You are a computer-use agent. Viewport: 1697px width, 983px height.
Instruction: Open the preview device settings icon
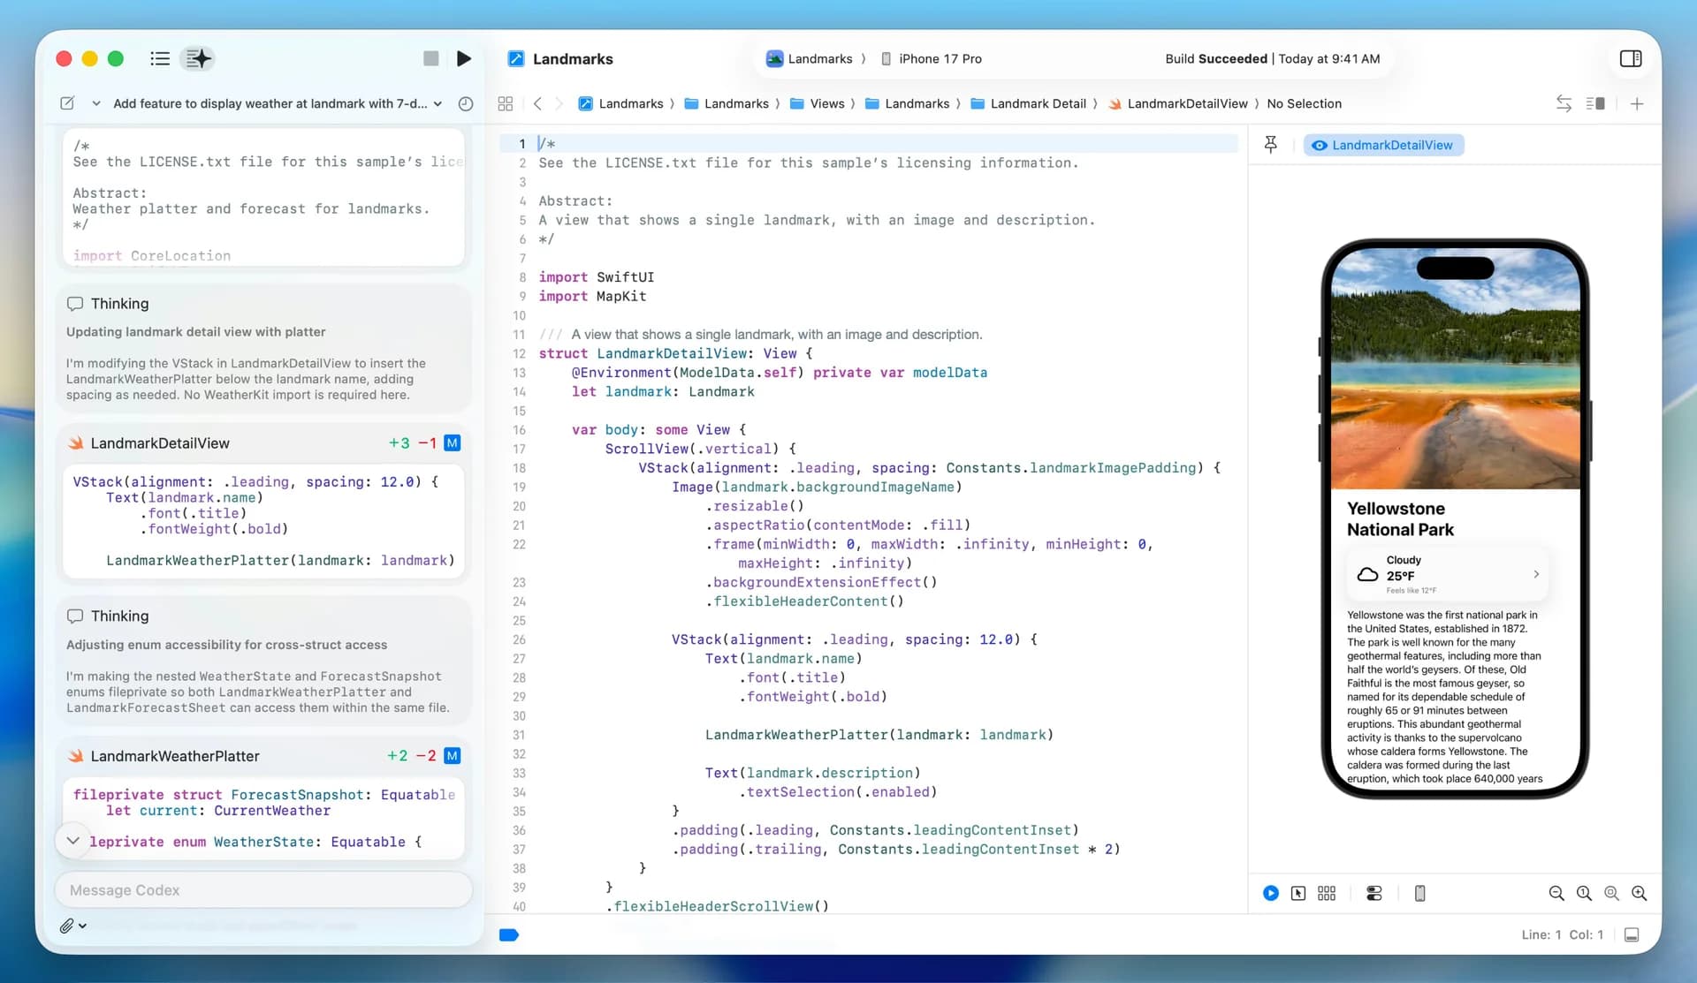click(1374, 893)
